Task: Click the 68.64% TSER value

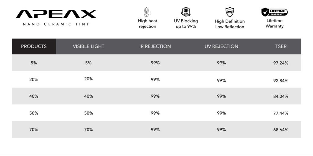Action: [281, 130]
